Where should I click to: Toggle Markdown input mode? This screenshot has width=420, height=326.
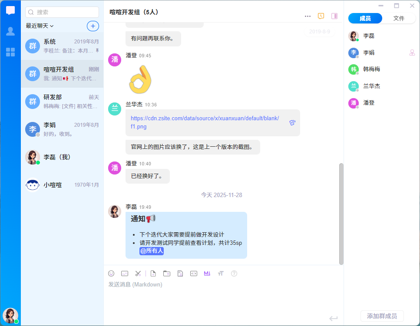tap(207, 273)
